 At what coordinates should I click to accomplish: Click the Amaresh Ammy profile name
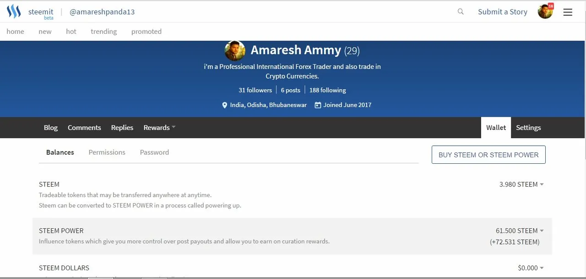tap(296, 50)
